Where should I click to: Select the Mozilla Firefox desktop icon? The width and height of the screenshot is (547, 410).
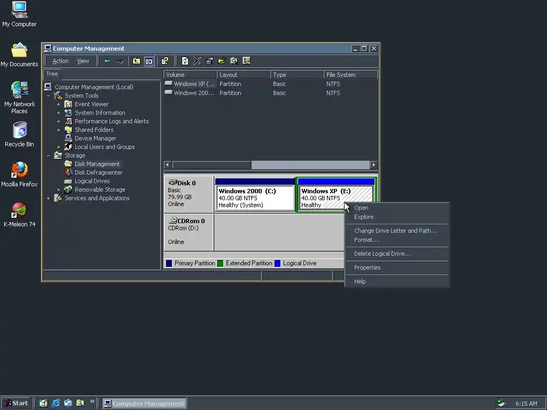(x=19, y=175)
